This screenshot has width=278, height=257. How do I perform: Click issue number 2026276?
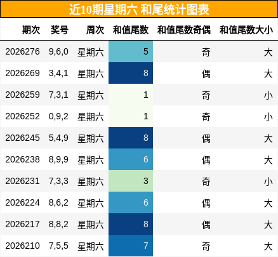tap(22, 51)
